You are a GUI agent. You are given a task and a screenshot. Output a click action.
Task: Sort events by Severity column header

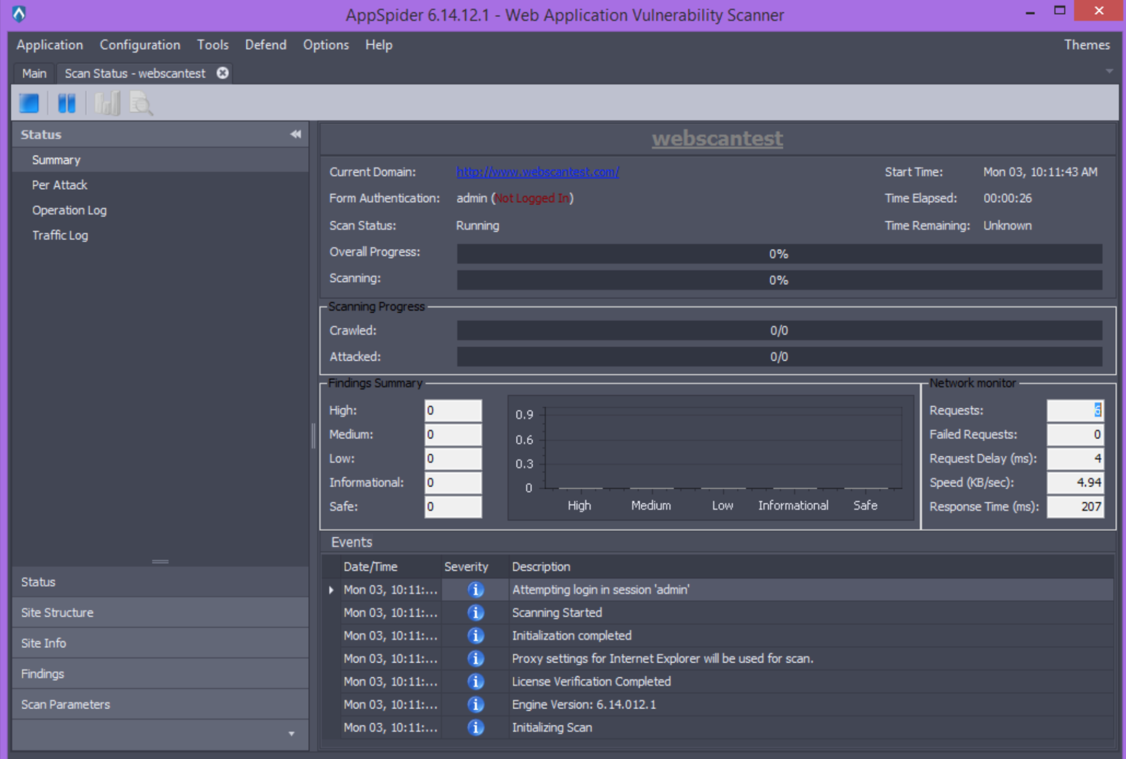[475, 566]
